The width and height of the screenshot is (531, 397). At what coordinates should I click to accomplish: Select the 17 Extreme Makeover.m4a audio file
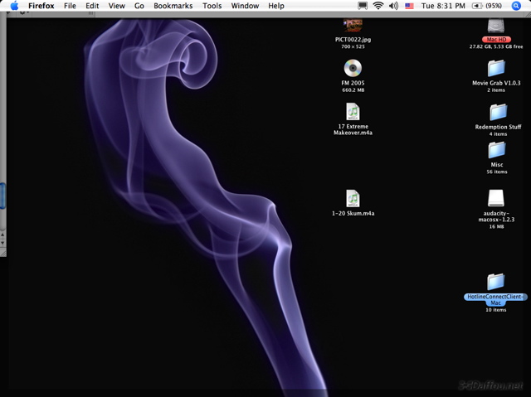[x=353, y=112]
